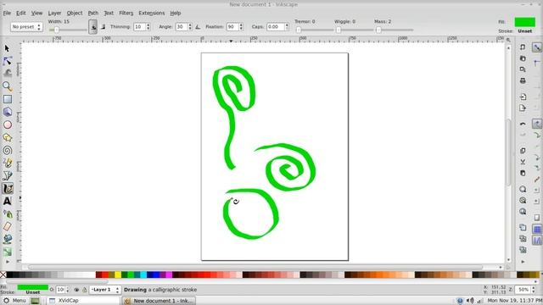Select the Gradient tool
Image resolution: width=543 pixels, height=305 pixels.
[8, 252]
